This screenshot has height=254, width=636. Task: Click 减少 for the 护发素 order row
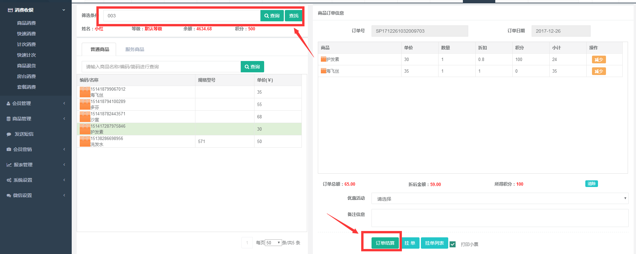[599, 60]
